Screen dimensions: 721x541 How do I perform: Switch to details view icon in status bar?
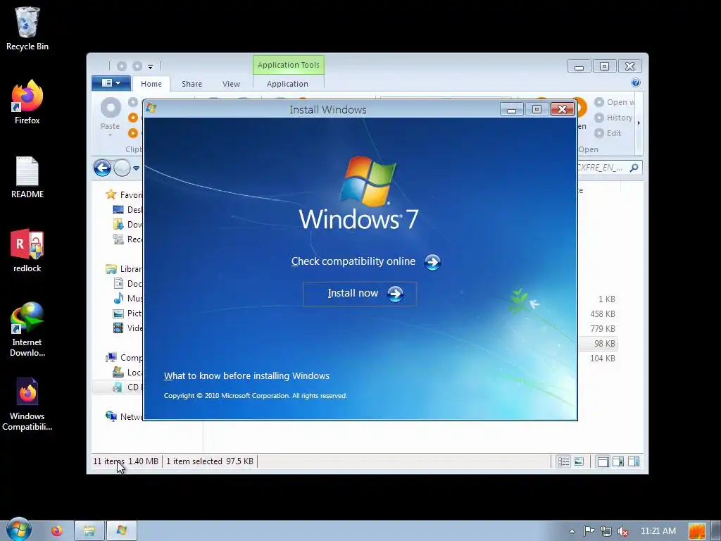pos(563,461)
